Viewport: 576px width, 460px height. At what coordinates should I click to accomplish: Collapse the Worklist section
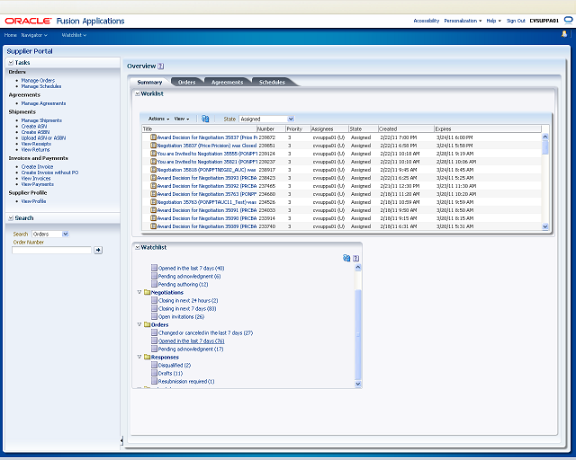(138, 94)
